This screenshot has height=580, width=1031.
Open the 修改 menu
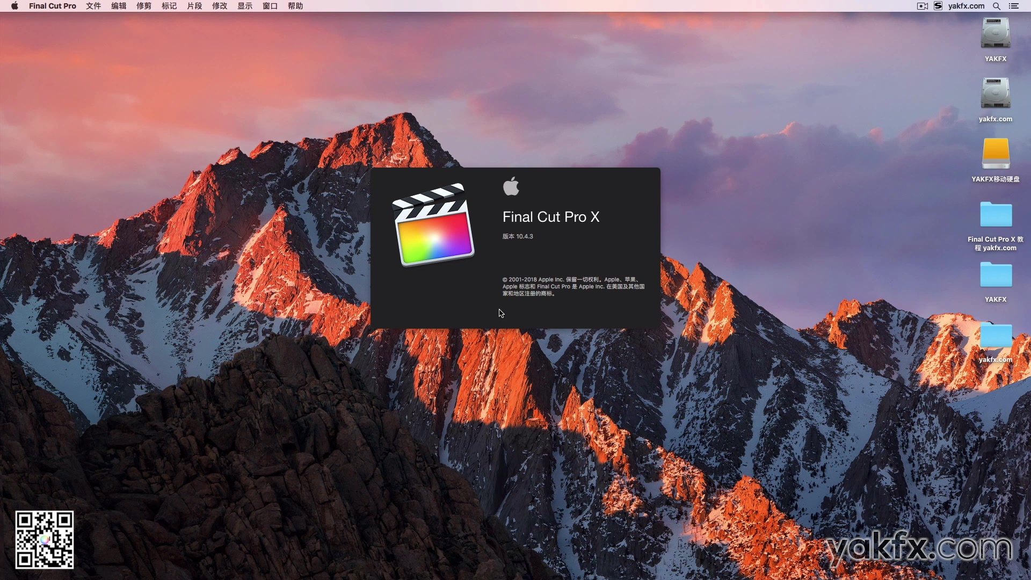coord(220,6)
